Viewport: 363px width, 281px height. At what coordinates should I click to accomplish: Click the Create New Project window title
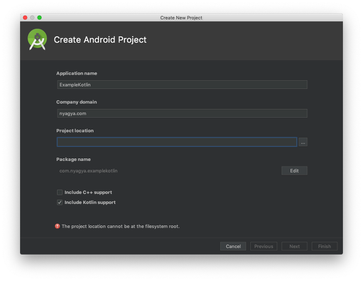tap(181, 18)
